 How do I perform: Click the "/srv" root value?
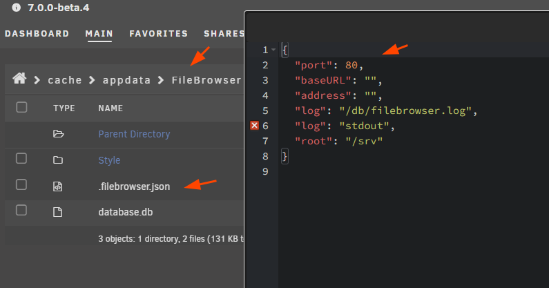coord(364,141)
